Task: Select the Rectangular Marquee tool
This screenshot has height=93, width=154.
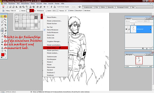Action: tap(2, 19)
